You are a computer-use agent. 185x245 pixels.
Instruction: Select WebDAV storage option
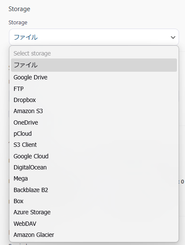pos(94,224)
